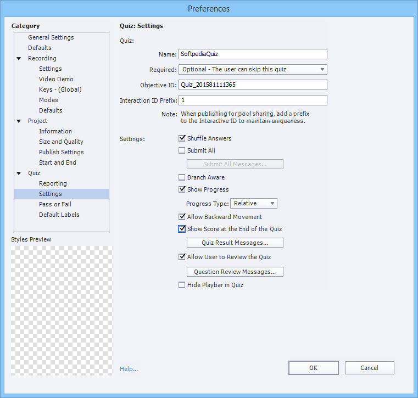Enable the Submit All checkbox

coord(182,150)
